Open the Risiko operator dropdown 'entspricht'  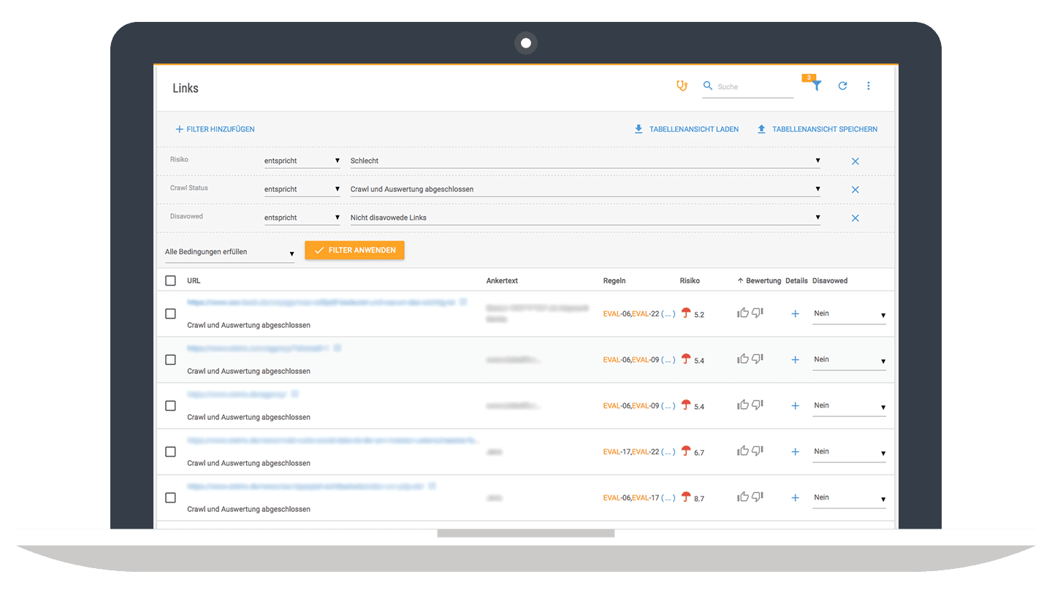[302, 161]
